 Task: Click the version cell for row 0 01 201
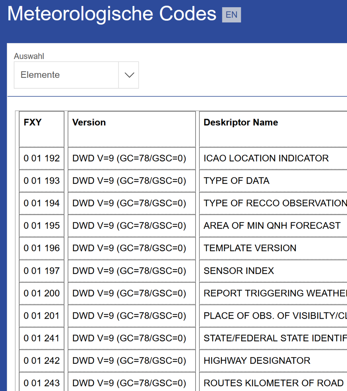tap(129, 316)
